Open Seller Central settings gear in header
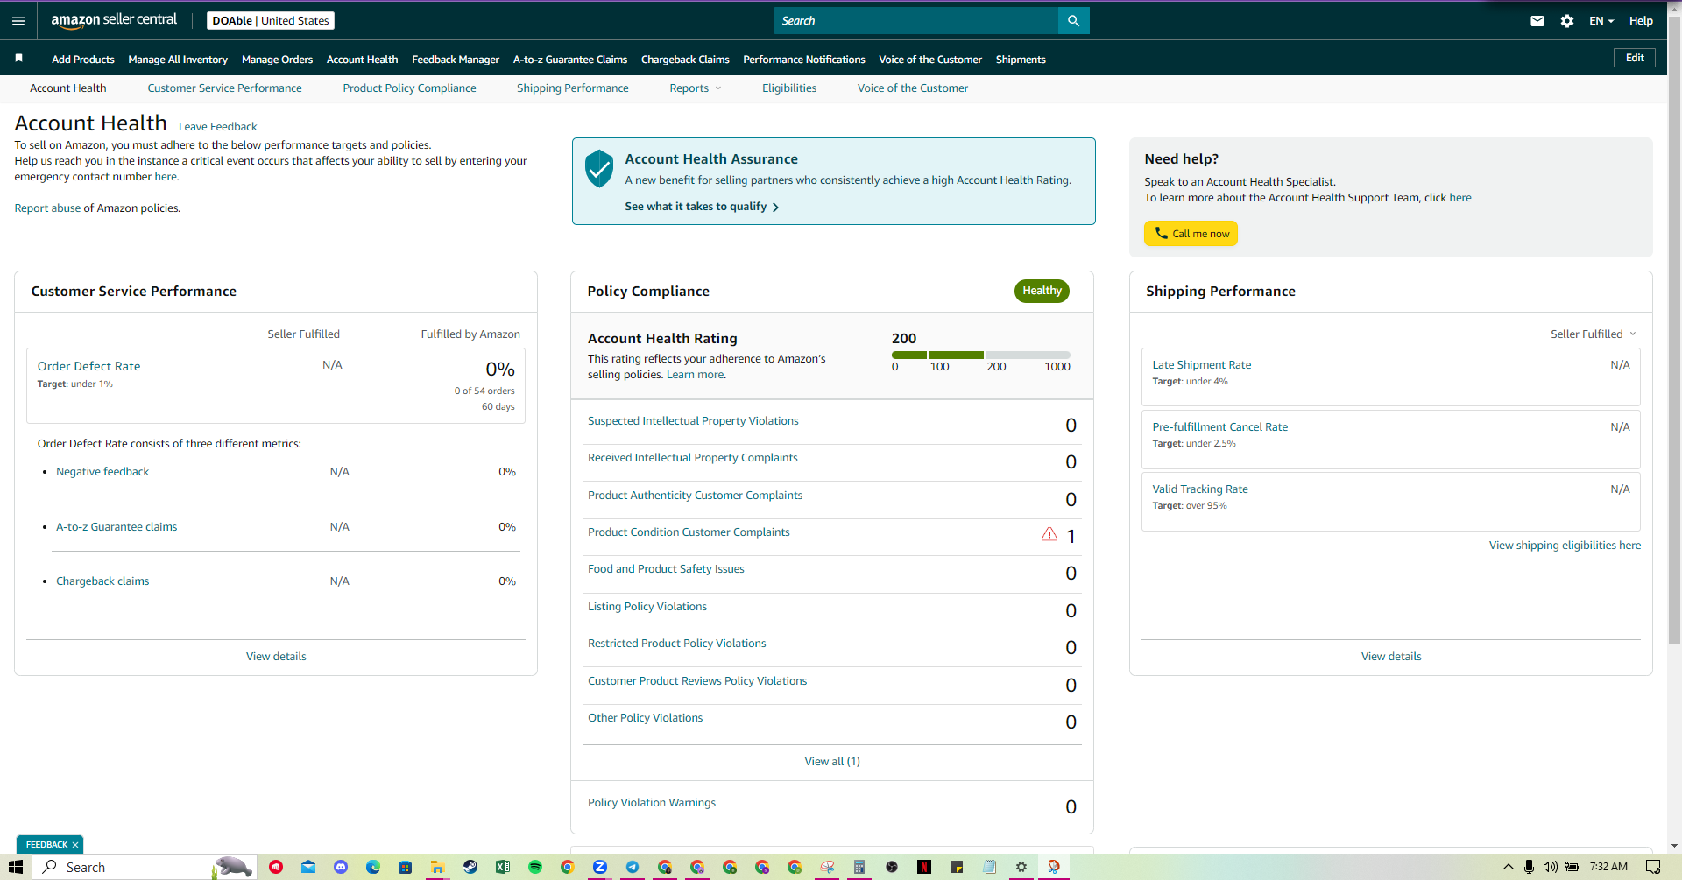1682x880 pixels. point(1567,21)
